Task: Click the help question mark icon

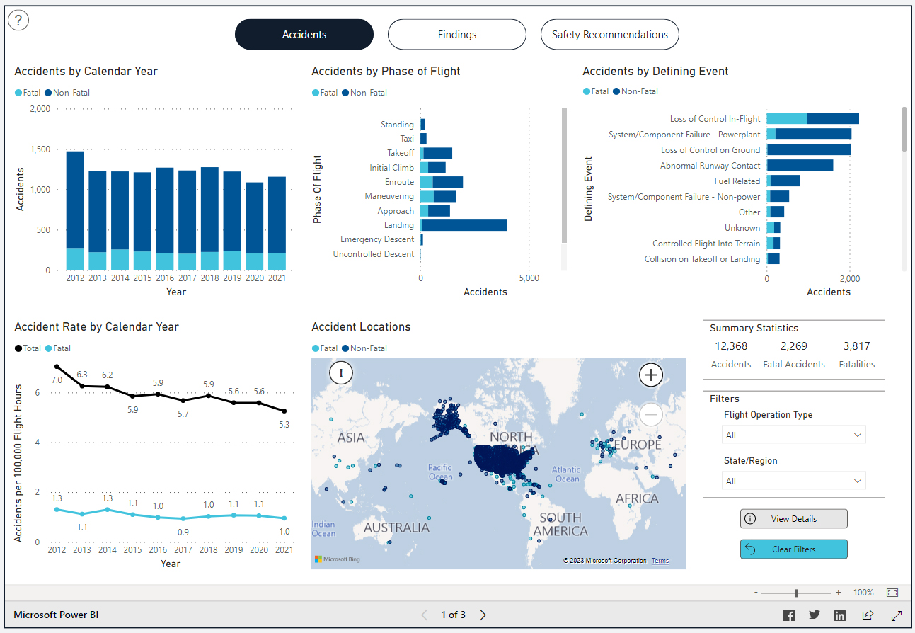Action: [18, 21]
